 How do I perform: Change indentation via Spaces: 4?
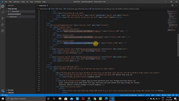pyautogui.click(x=141, y=95)
